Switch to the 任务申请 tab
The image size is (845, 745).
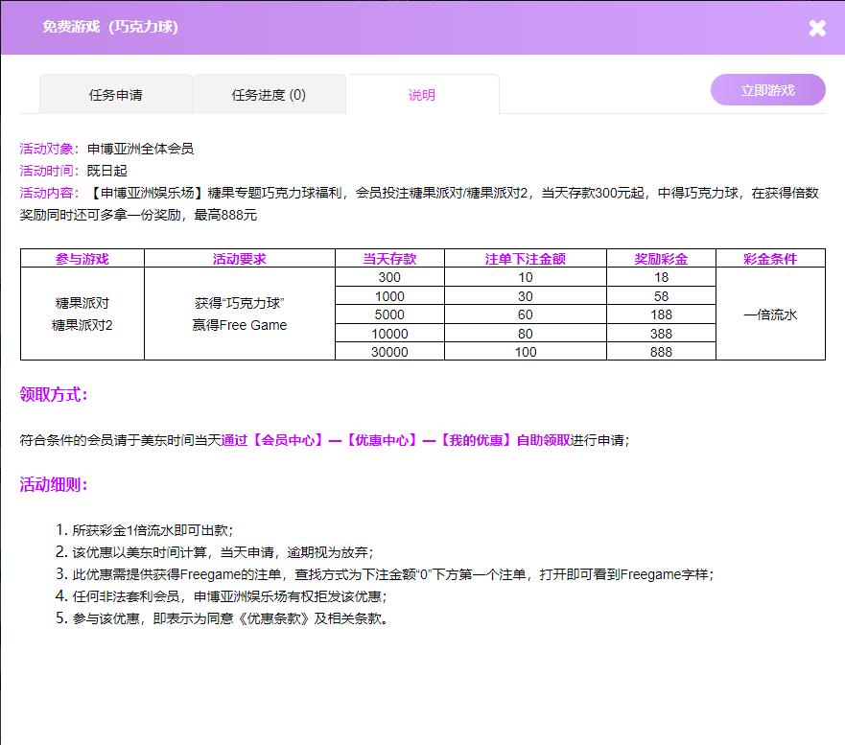pyautogui.click(x=116, y=95)
